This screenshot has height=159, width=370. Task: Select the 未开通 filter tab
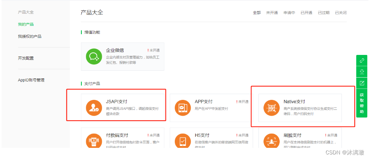(272, 13)
